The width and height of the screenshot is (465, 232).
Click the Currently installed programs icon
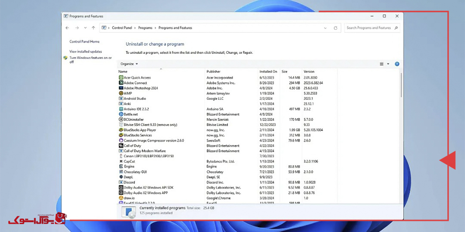coord(129,212)
